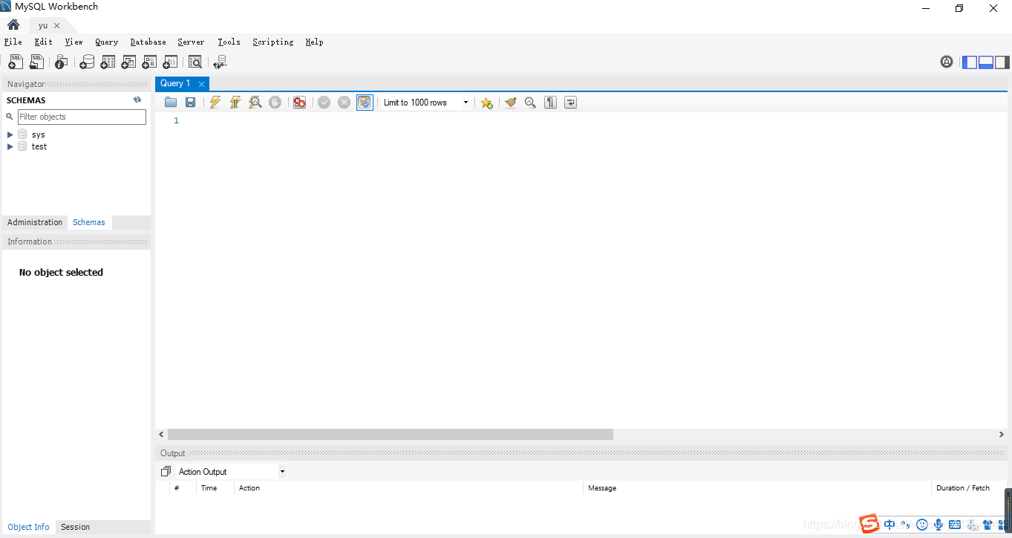Screen dimensions: 1012x538
Task: Beautify query broom icon
Action: (510, 103)
